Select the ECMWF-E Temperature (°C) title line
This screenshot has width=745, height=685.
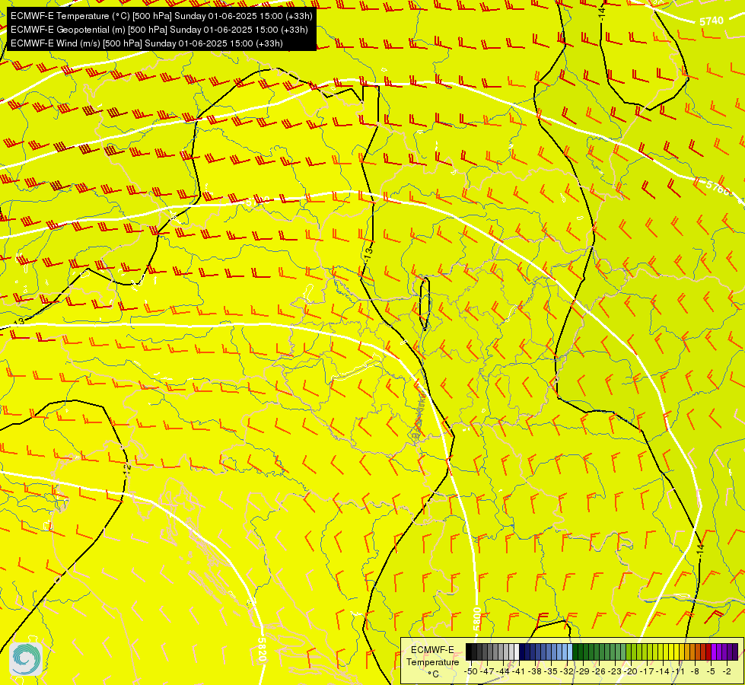coord(161,16)
